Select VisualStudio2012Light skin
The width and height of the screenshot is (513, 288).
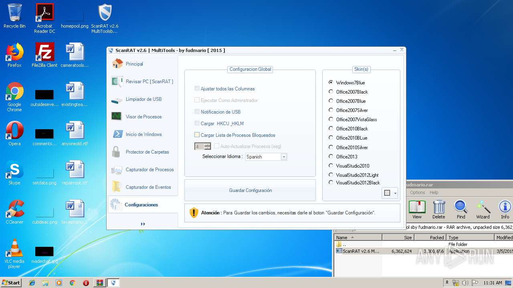(331, 175)
